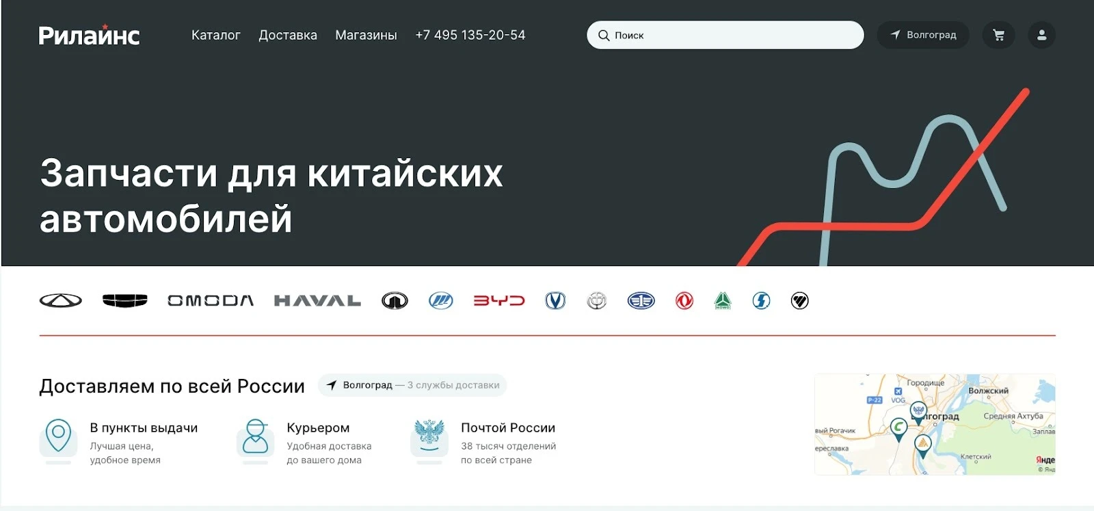Click the Рилайнс site logo

[89, 36]
